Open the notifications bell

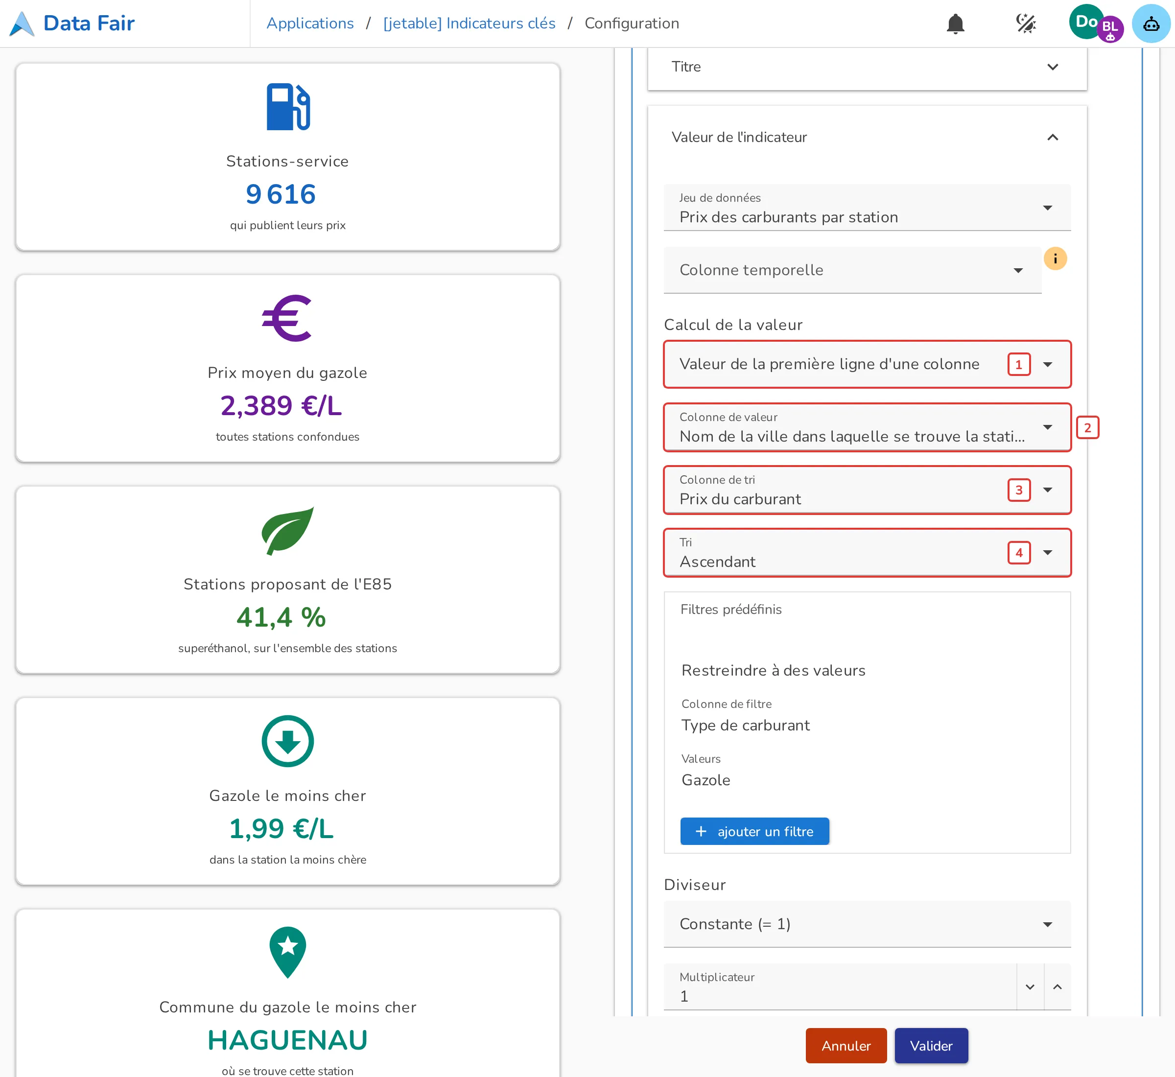[955, 23]
